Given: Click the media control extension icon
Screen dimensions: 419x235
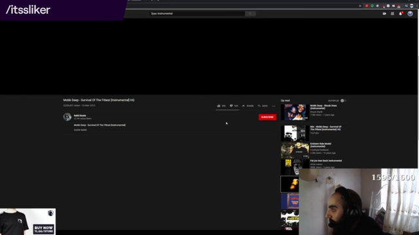Looking at the screenshot, I should (406, 6).
